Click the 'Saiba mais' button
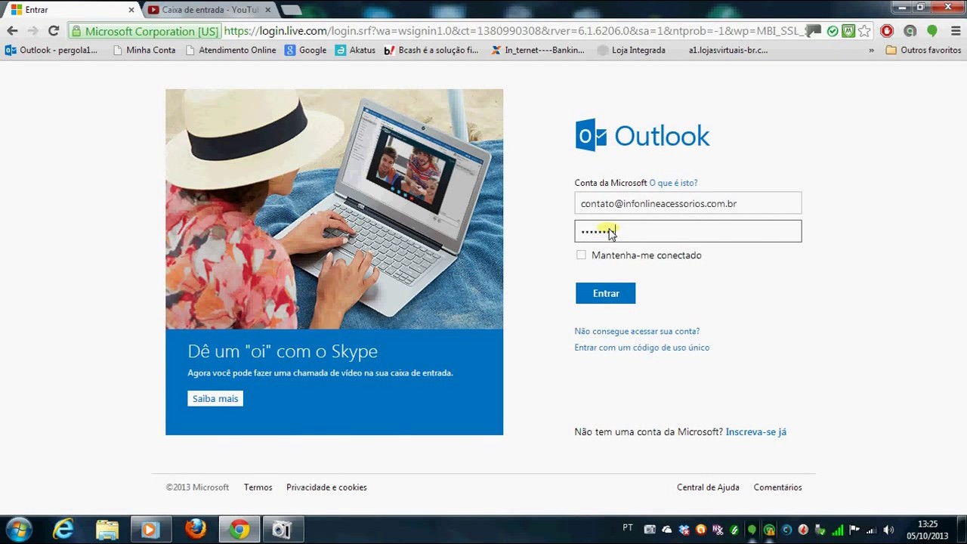The image size is (967, 544). click(215, 398)
